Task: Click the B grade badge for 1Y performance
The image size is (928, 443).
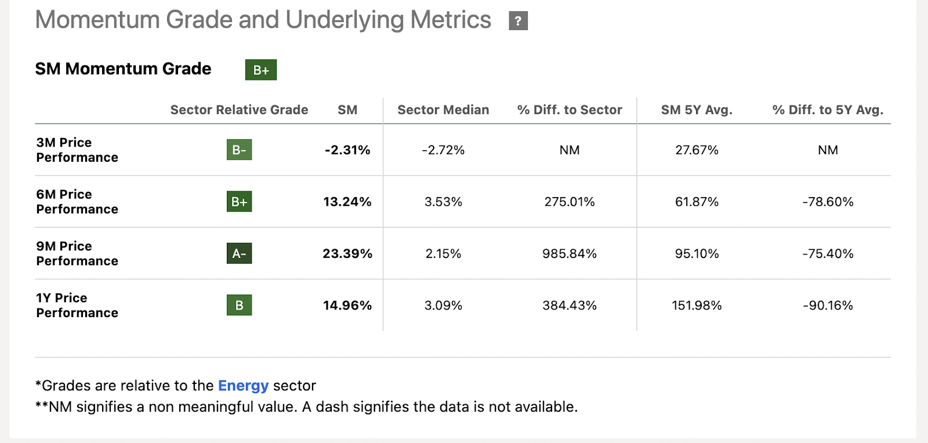Action: [239, 306]
